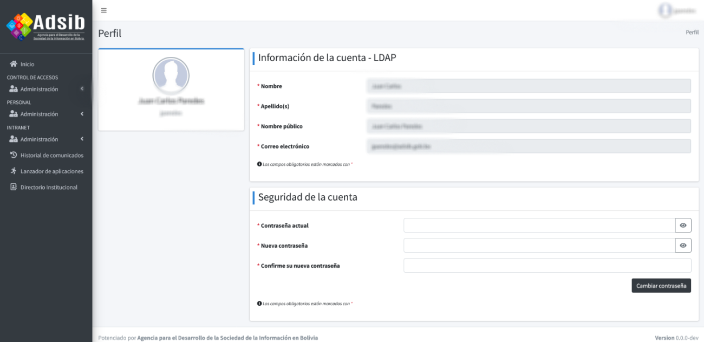Show the Contraseña actual password text
The height and width of the screenshot is (342, 704).
click(x=683, y=225)
